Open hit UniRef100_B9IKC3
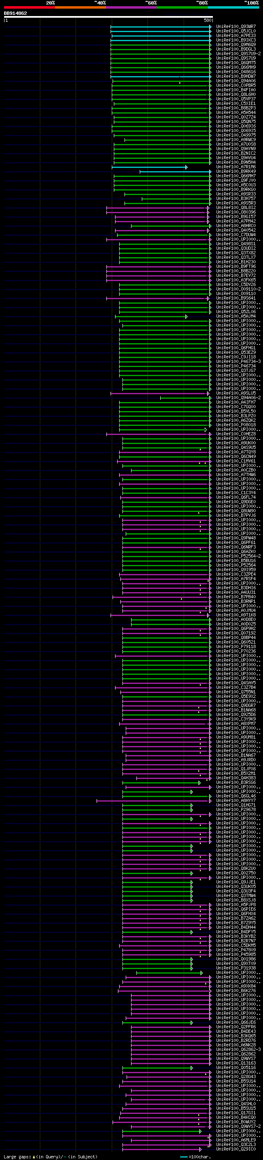The width and height of the screenshot is (263, 1160). [x=235, y=40]
